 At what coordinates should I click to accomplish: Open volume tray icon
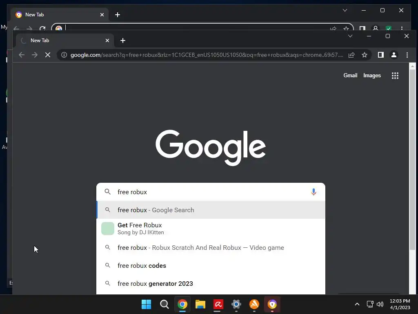(x=380, y=304)
